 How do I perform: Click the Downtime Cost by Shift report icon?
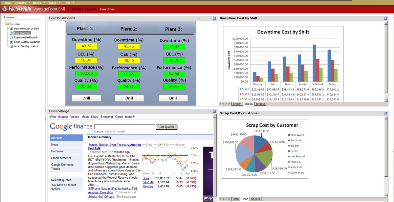11,29
